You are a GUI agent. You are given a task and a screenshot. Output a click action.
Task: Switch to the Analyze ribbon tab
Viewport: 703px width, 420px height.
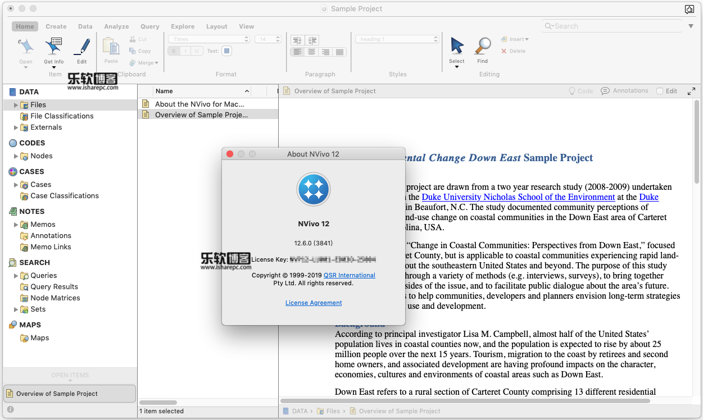116,26
